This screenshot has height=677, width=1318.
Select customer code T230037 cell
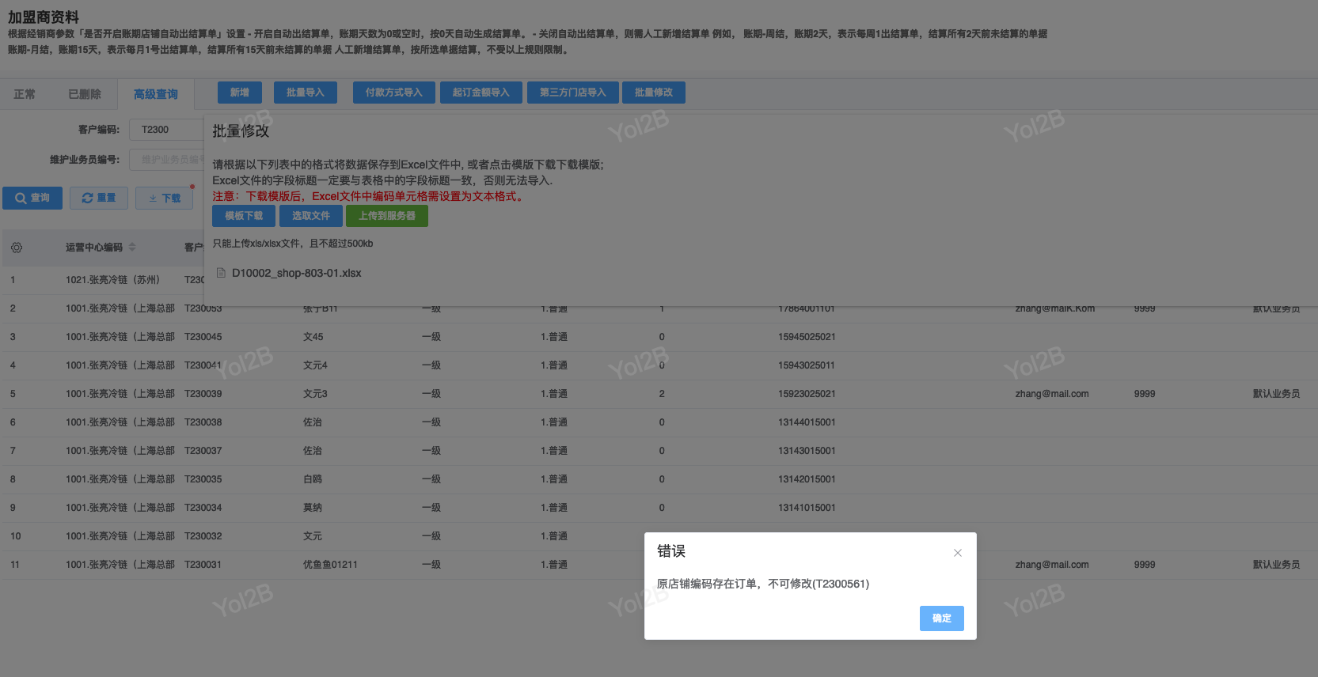tap(203, 451)
